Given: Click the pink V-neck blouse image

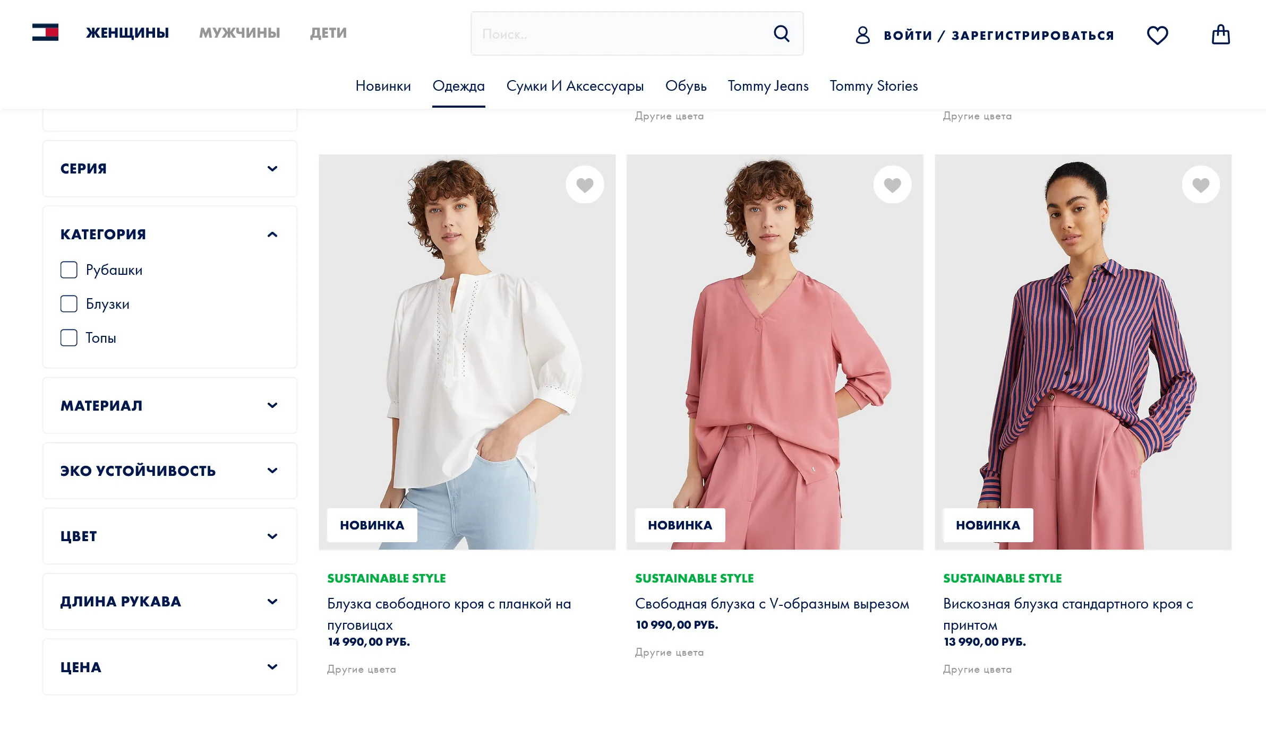Looking at the screenshot, I should 775,352.
